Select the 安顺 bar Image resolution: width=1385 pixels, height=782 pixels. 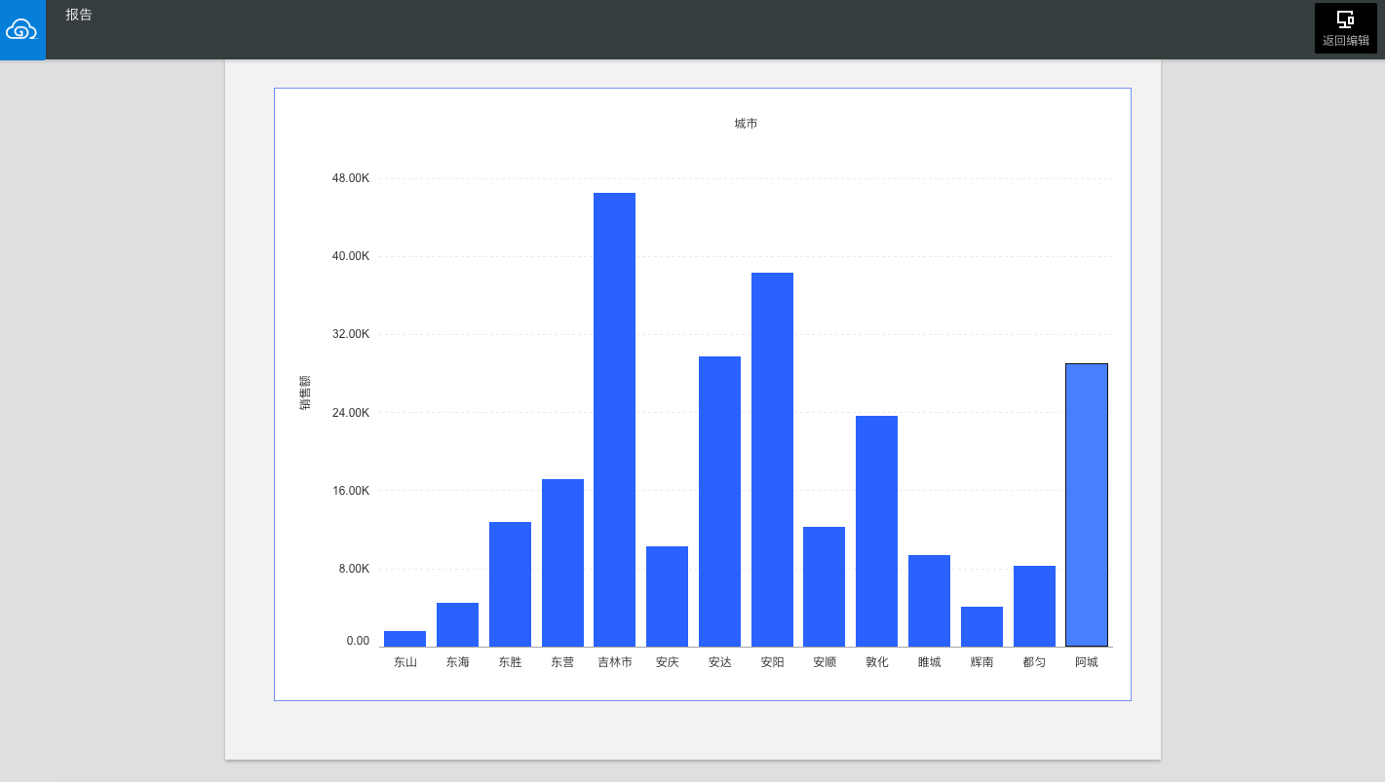(824, 586)
